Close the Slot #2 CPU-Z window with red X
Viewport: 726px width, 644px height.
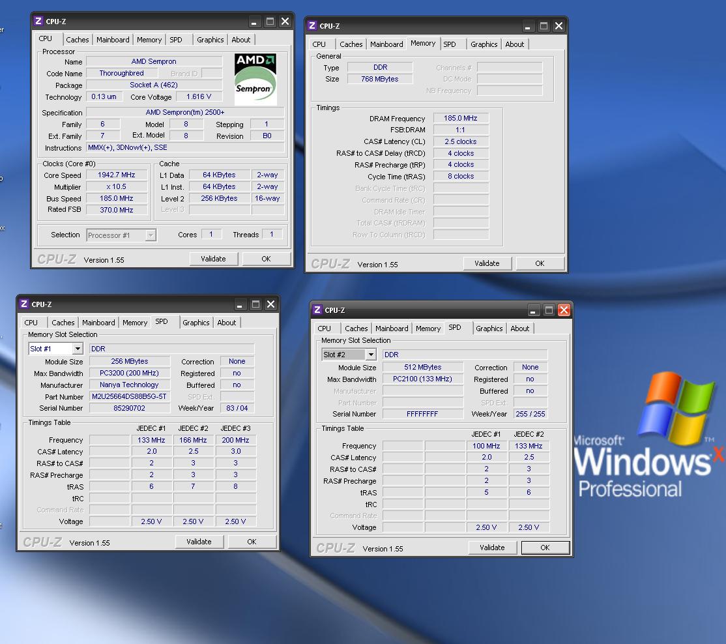(564, 310)
